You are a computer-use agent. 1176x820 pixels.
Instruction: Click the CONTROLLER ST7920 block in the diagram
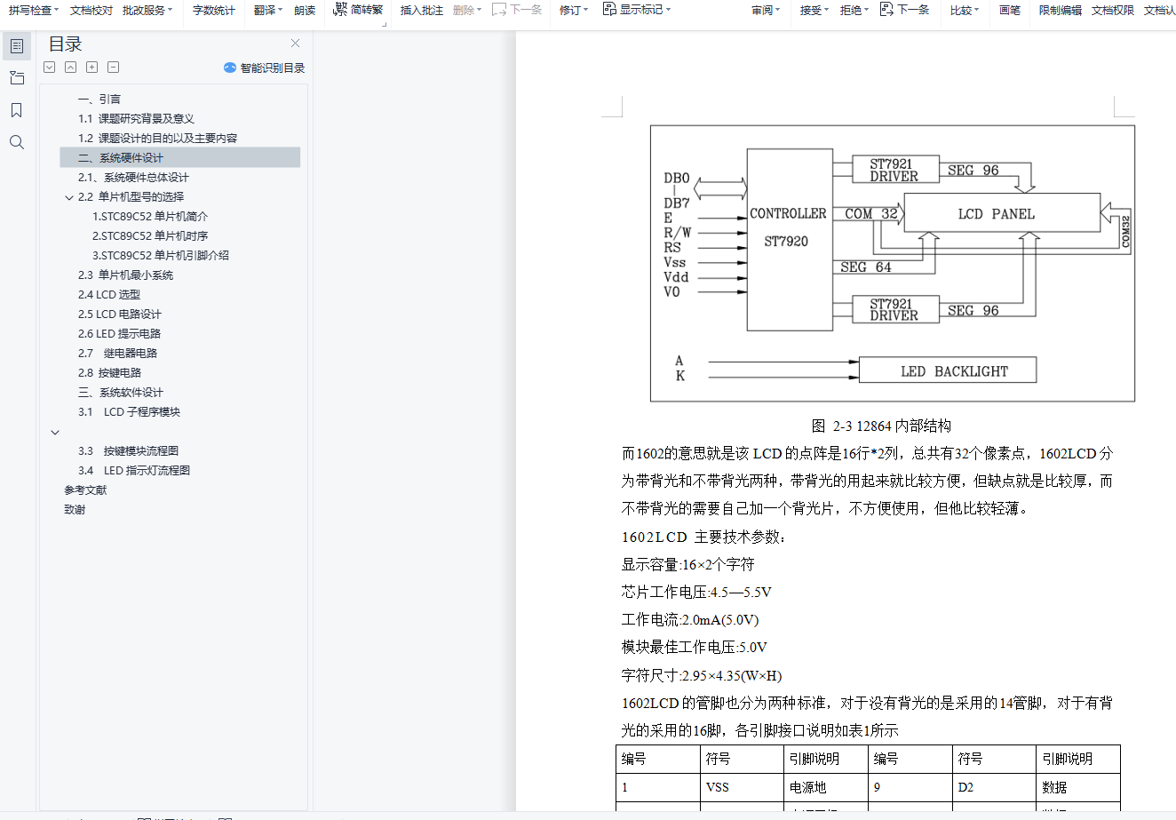[790, 240]
